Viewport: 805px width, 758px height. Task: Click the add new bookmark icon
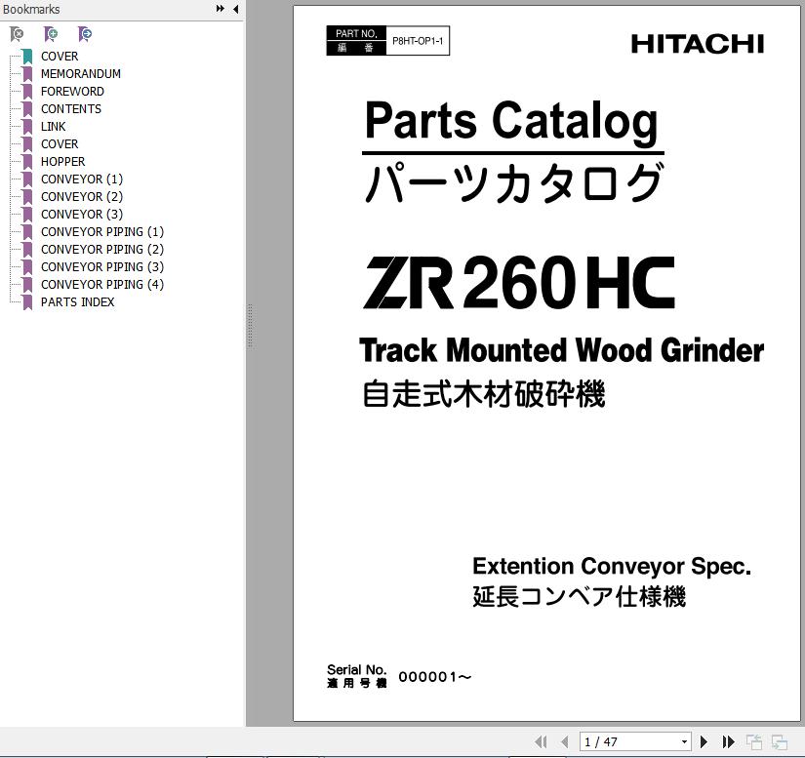click(x=51, y=34)
